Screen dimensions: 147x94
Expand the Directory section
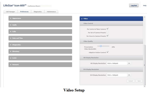[40, 51]
